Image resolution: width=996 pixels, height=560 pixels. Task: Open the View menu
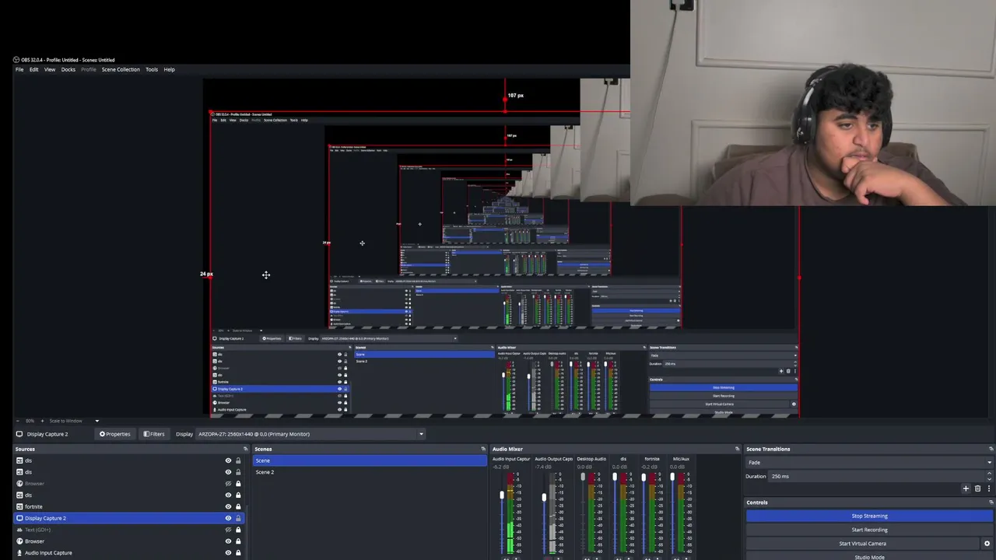click(x=50, y=69)
